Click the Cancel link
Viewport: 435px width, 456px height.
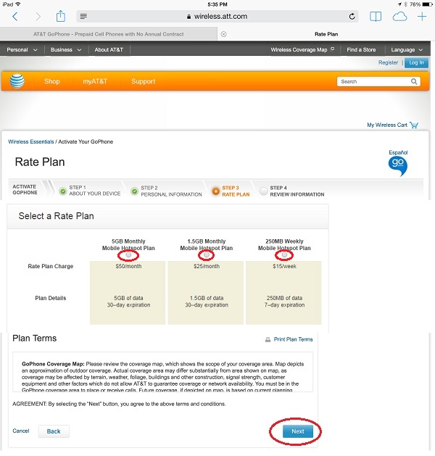(x=20, y=431)
